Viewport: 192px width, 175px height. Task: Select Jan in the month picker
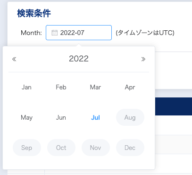pos(26,87)
